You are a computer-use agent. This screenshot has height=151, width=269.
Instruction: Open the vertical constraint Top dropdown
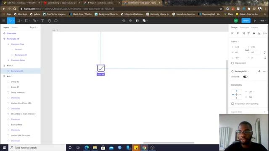point(250,97)
